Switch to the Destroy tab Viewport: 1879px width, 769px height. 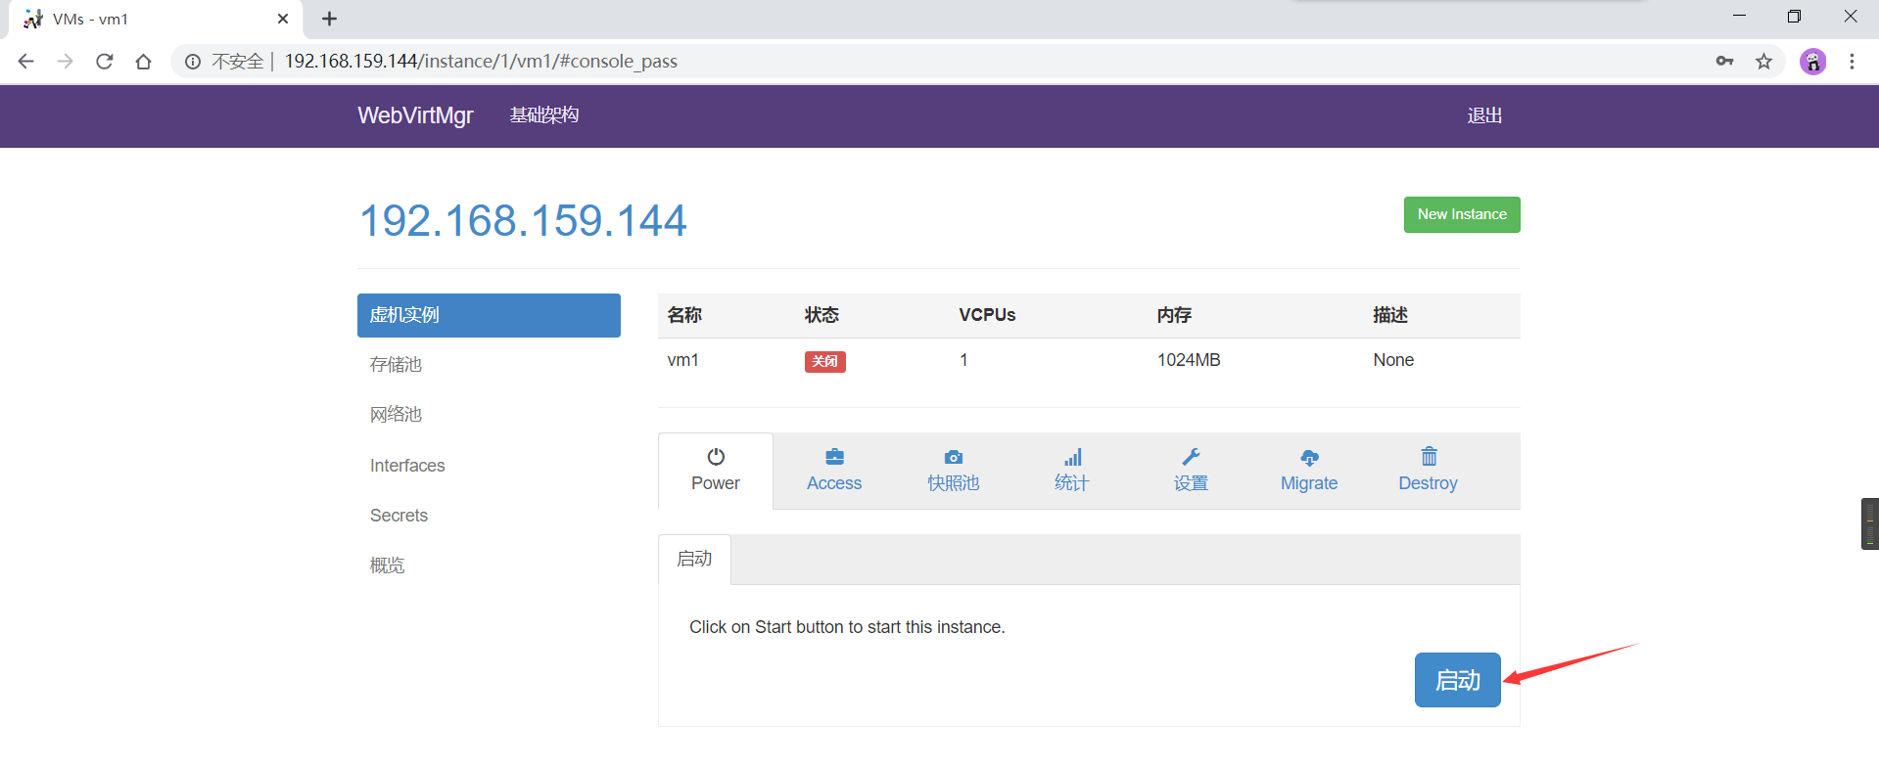tap(1429, 471)
